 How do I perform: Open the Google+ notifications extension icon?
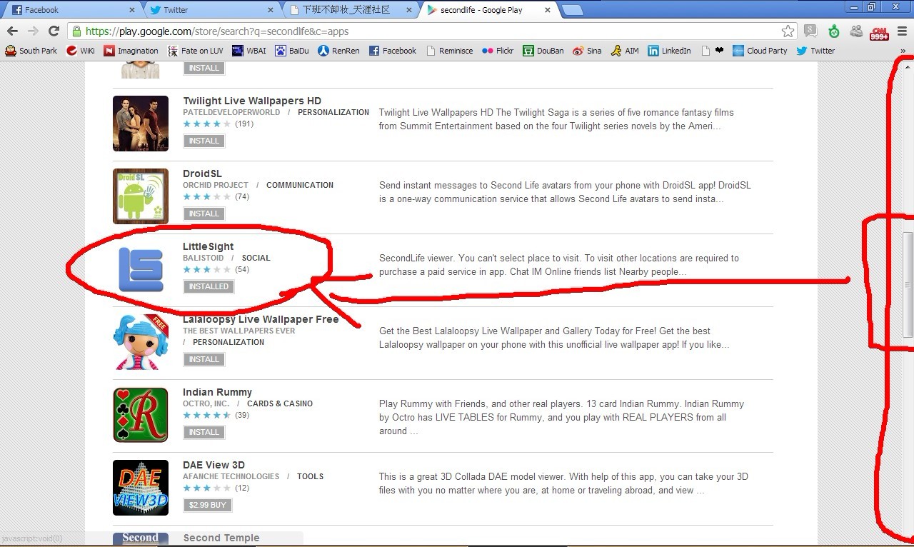point(810,31)
